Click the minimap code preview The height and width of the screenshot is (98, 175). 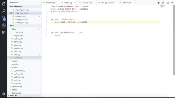162,7
